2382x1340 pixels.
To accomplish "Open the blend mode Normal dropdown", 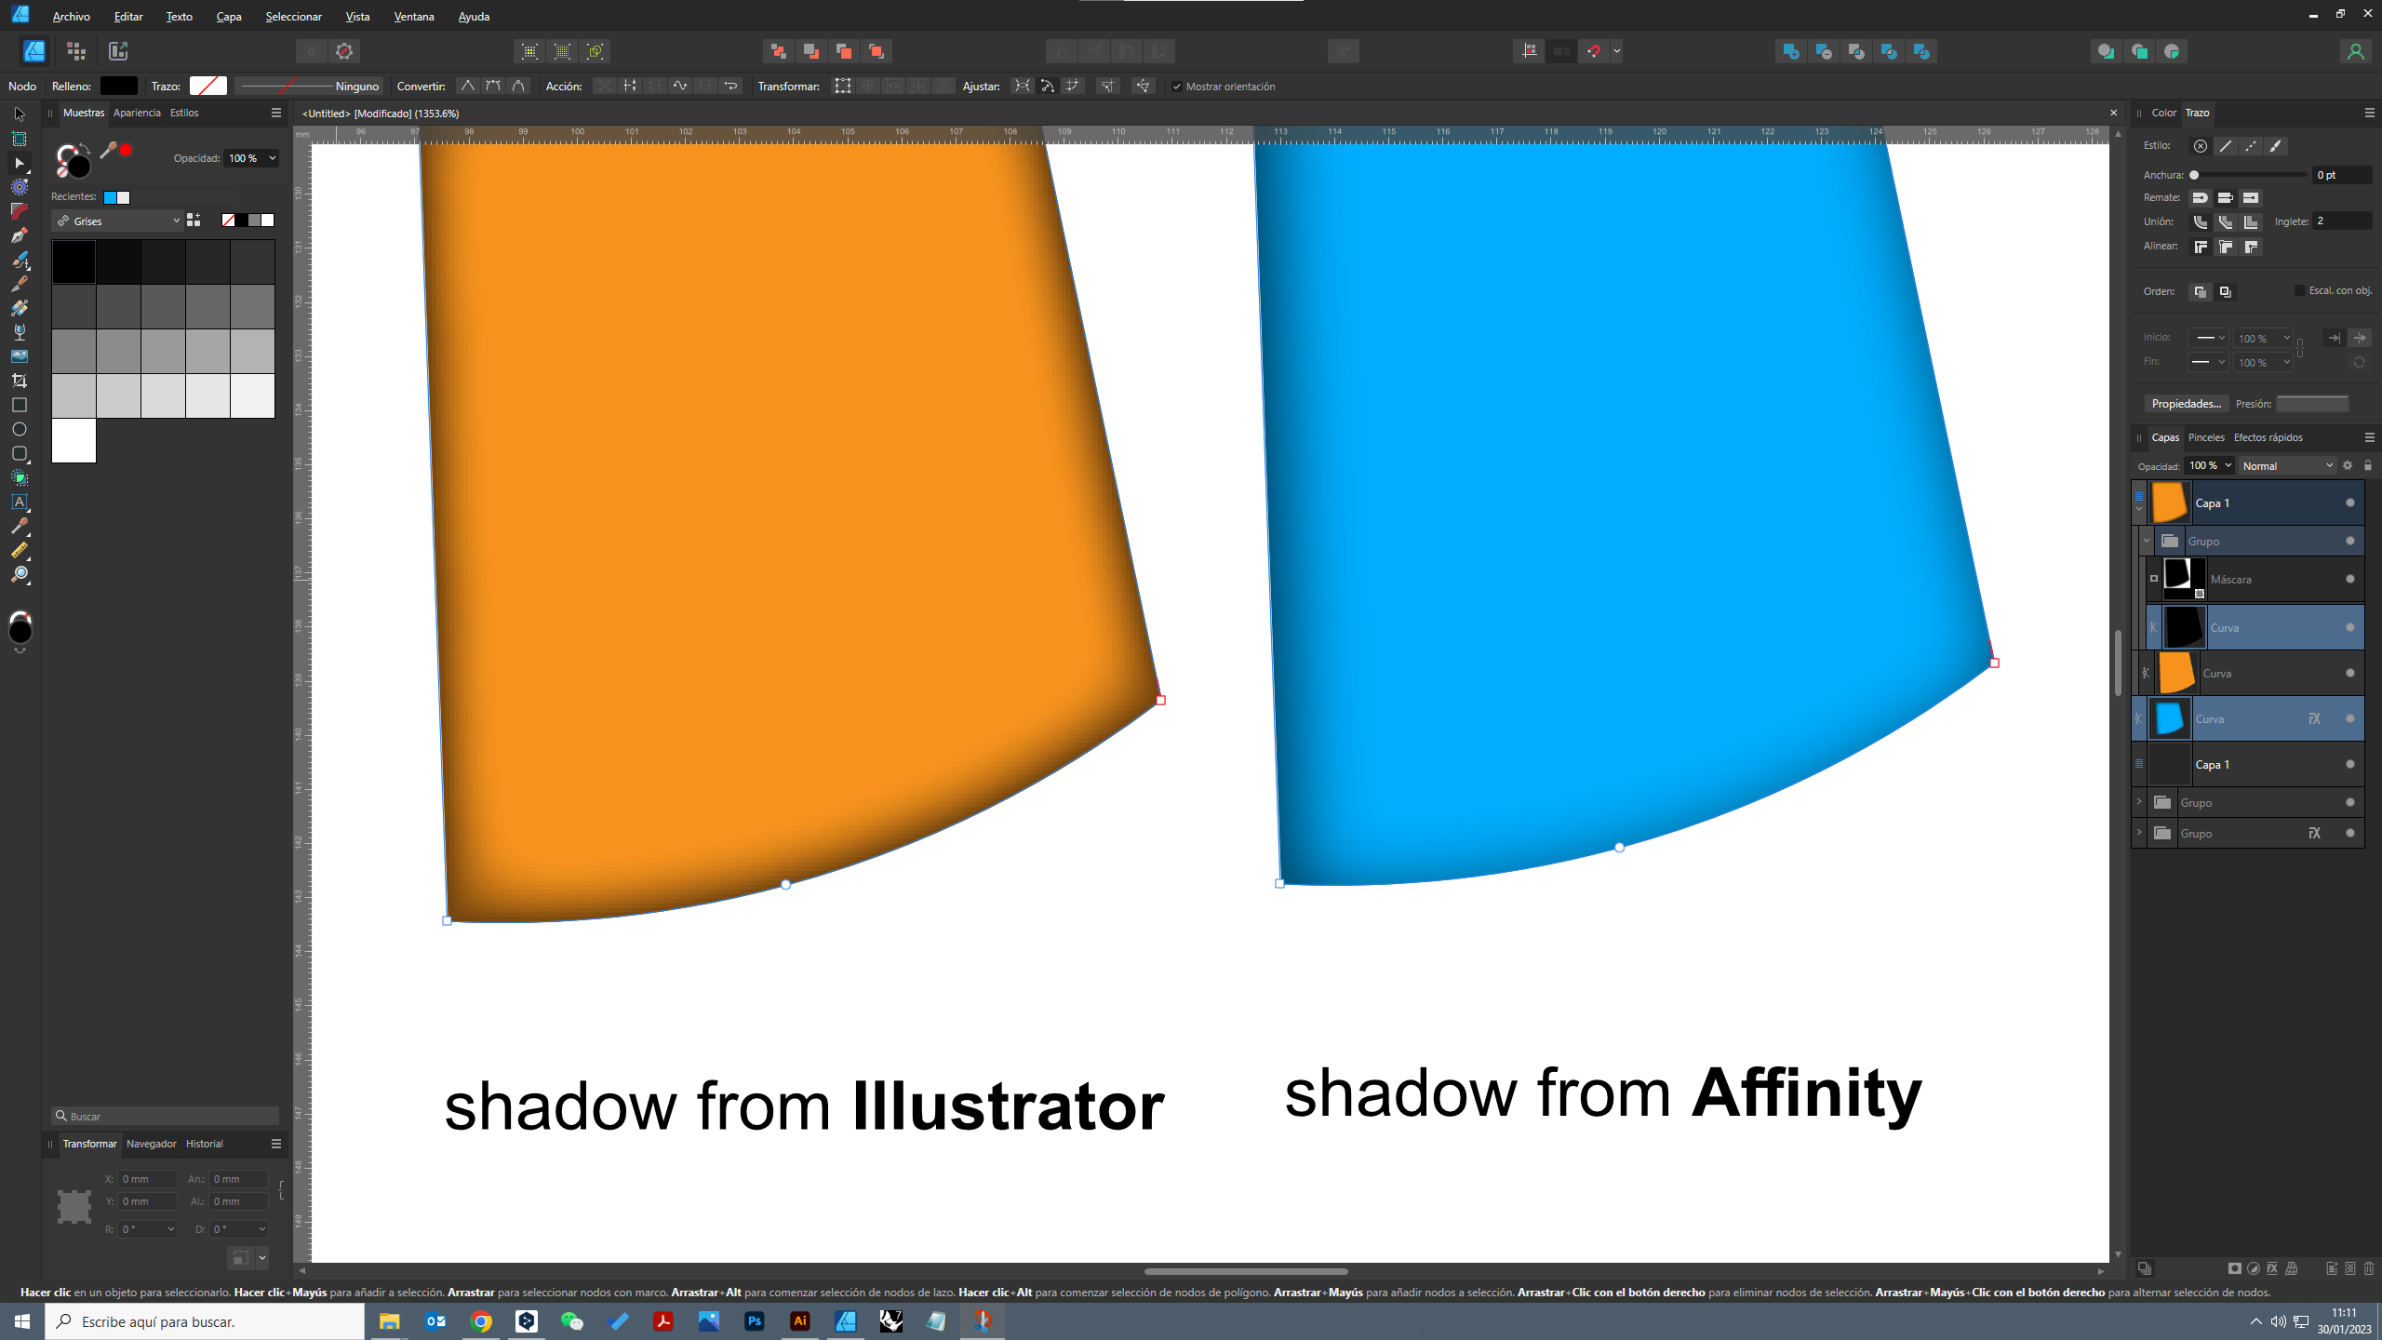I will (2288, 465).
